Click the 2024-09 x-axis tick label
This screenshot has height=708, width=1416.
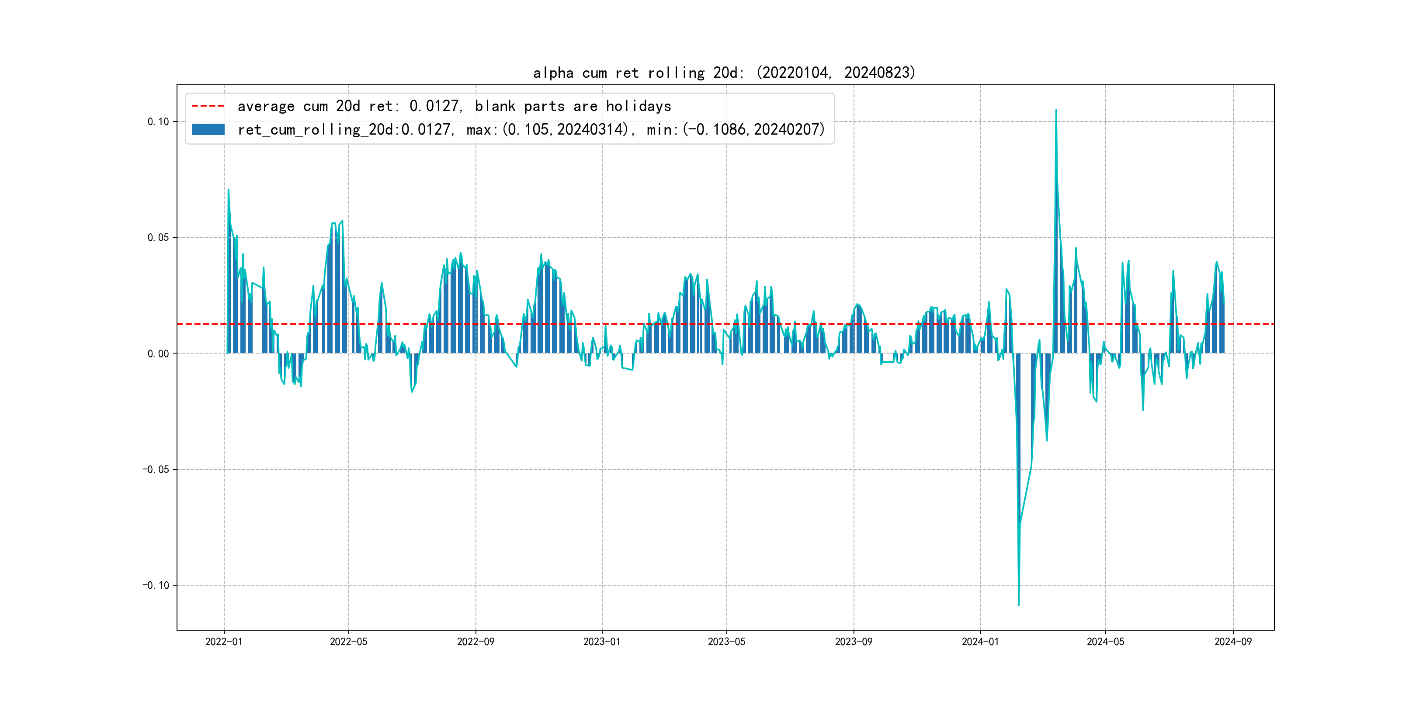tap(1233, 642)
